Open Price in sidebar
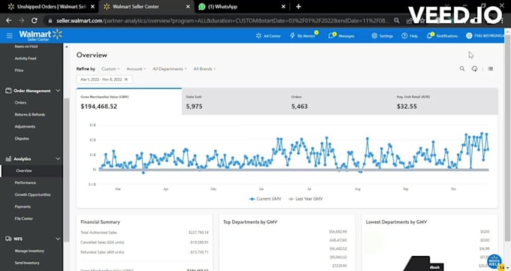This screenshot has width=511, height=271. click(x=19, y=70)
